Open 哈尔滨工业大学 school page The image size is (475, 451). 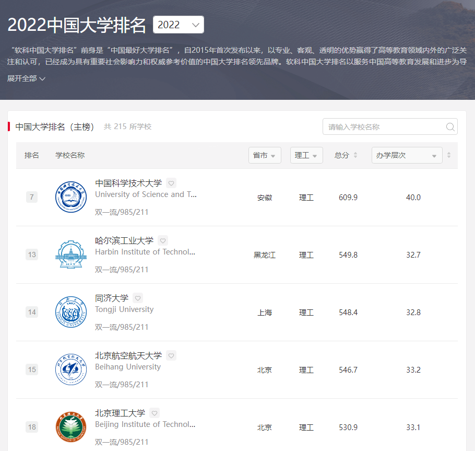pos(124,241)
